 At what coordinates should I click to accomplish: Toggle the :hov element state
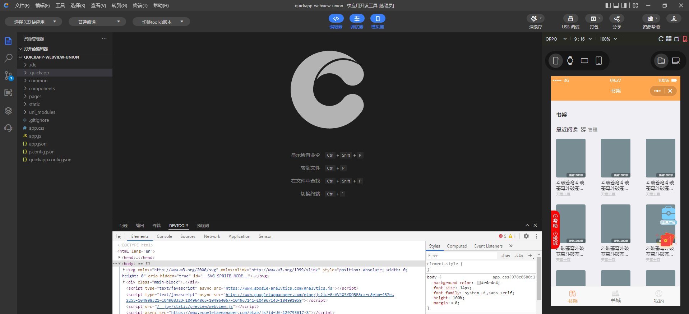(506, 255)
